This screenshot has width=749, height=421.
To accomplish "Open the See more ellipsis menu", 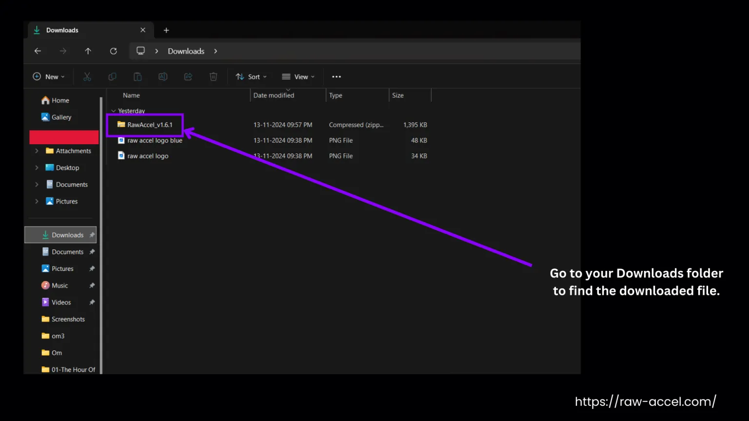I will pos(336,77).
